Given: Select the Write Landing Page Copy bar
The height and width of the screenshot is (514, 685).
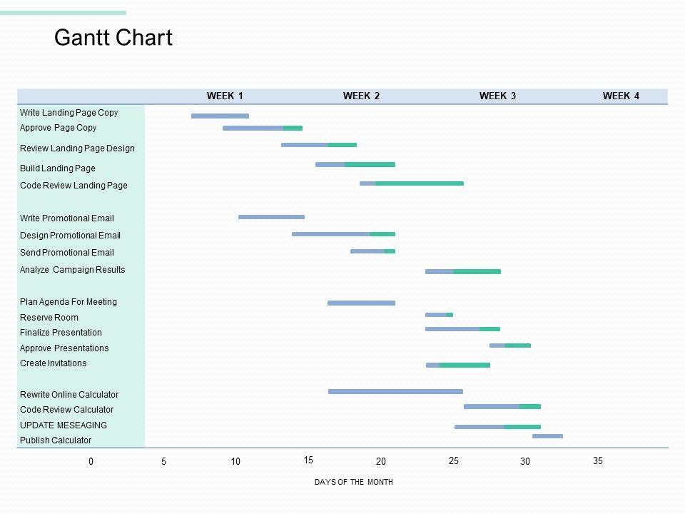Looking at the screenshot, I should tap(220, 116).
